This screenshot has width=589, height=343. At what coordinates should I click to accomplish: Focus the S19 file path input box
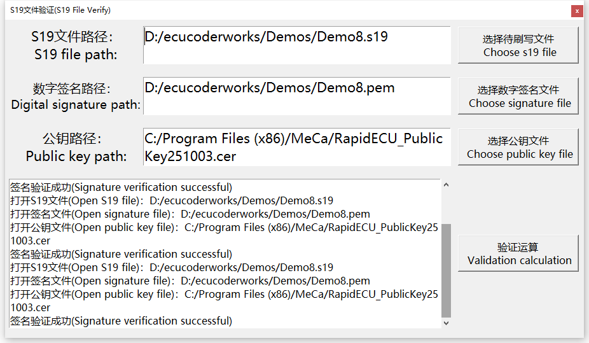click(296, 45)
